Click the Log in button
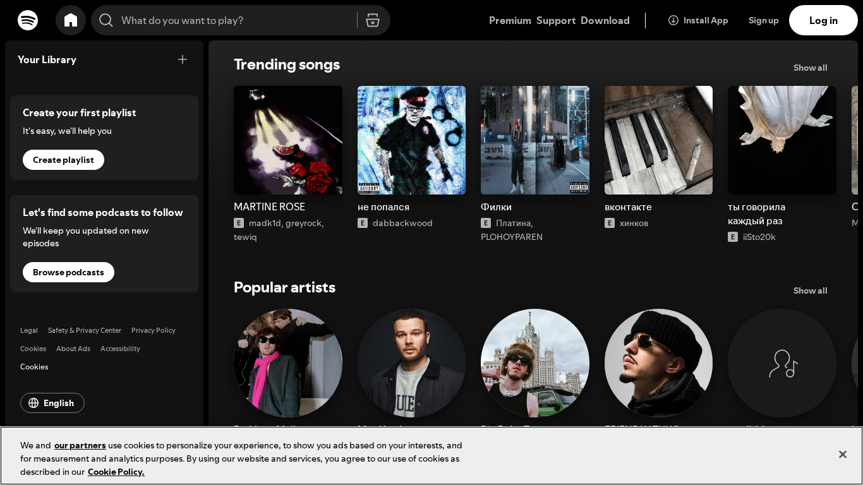 (x=823, y=20)
